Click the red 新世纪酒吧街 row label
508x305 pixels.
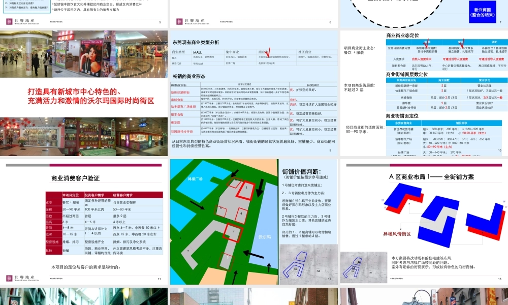pyautogui.click(x=180, y=93)
